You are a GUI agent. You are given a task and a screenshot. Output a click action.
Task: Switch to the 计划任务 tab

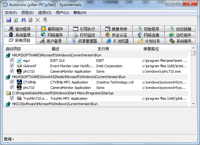149,41
